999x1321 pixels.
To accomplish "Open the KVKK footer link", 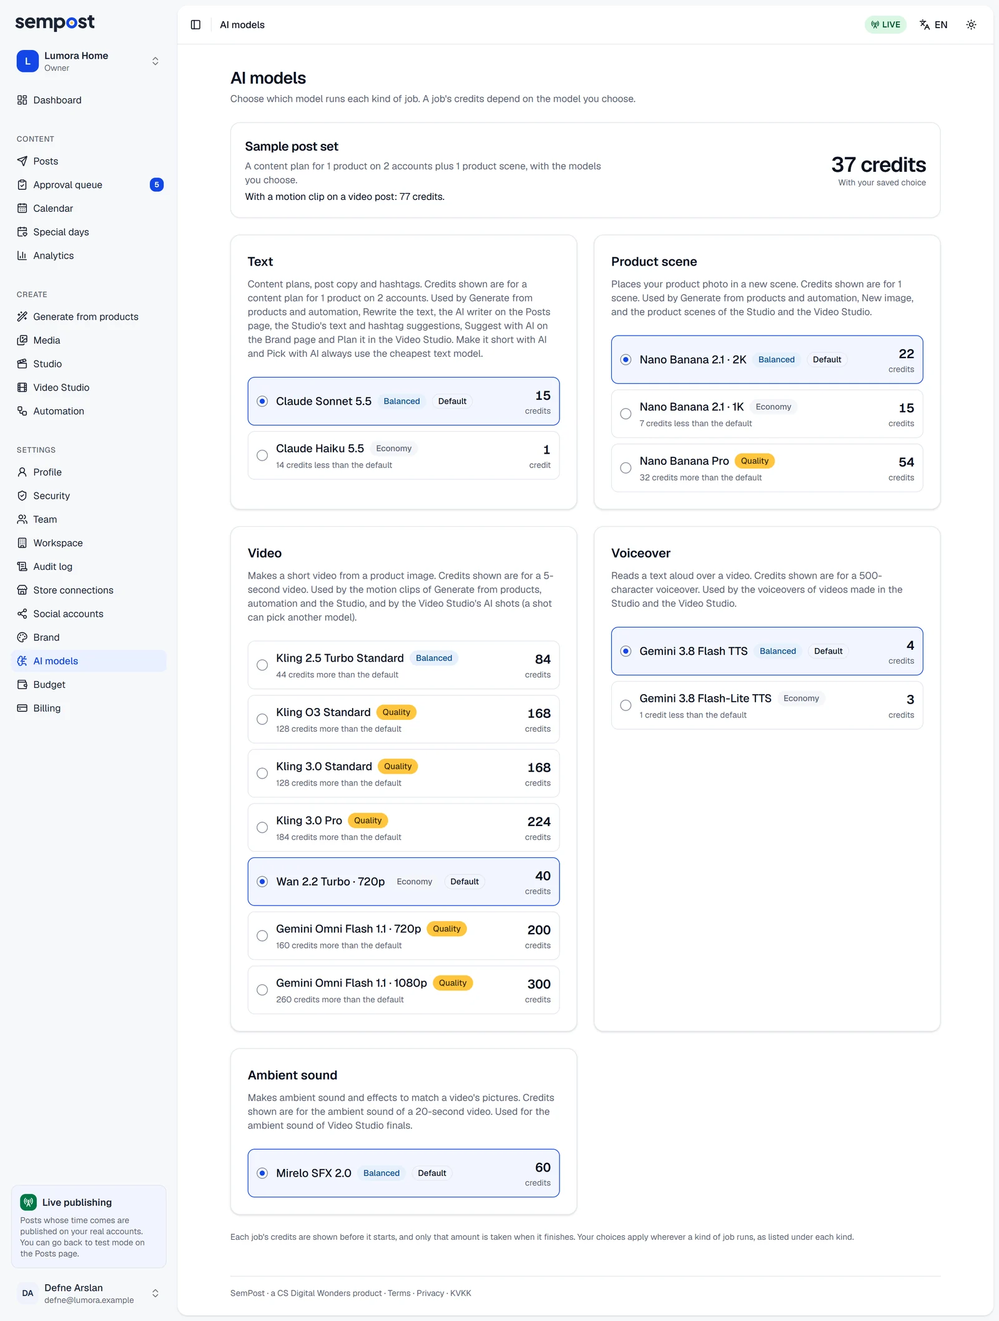I will [x=461, y=1293].
